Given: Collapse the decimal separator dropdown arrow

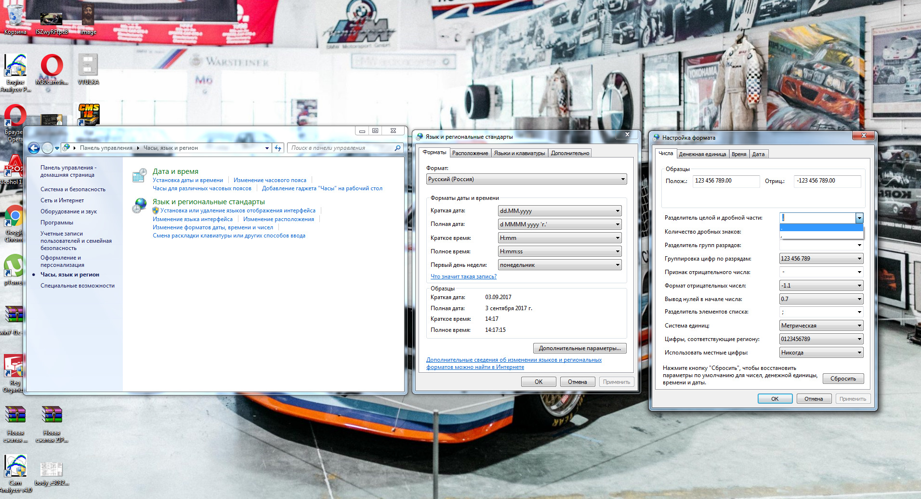Looking at the screenshot, I should pyautogui.click(x=859, y=218).
